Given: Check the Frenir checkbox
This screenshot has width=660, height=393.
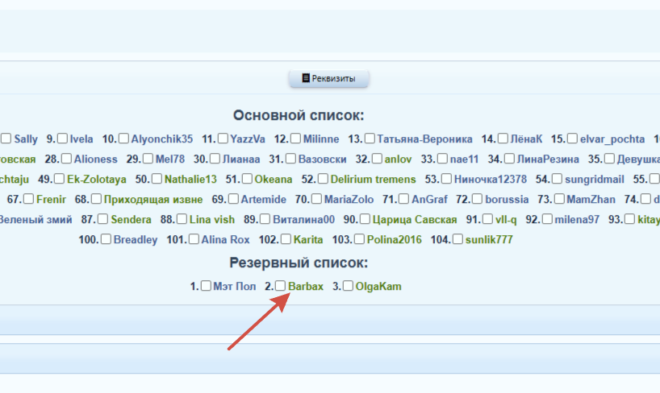Looking at the screenshot, I should coord(28,199).
